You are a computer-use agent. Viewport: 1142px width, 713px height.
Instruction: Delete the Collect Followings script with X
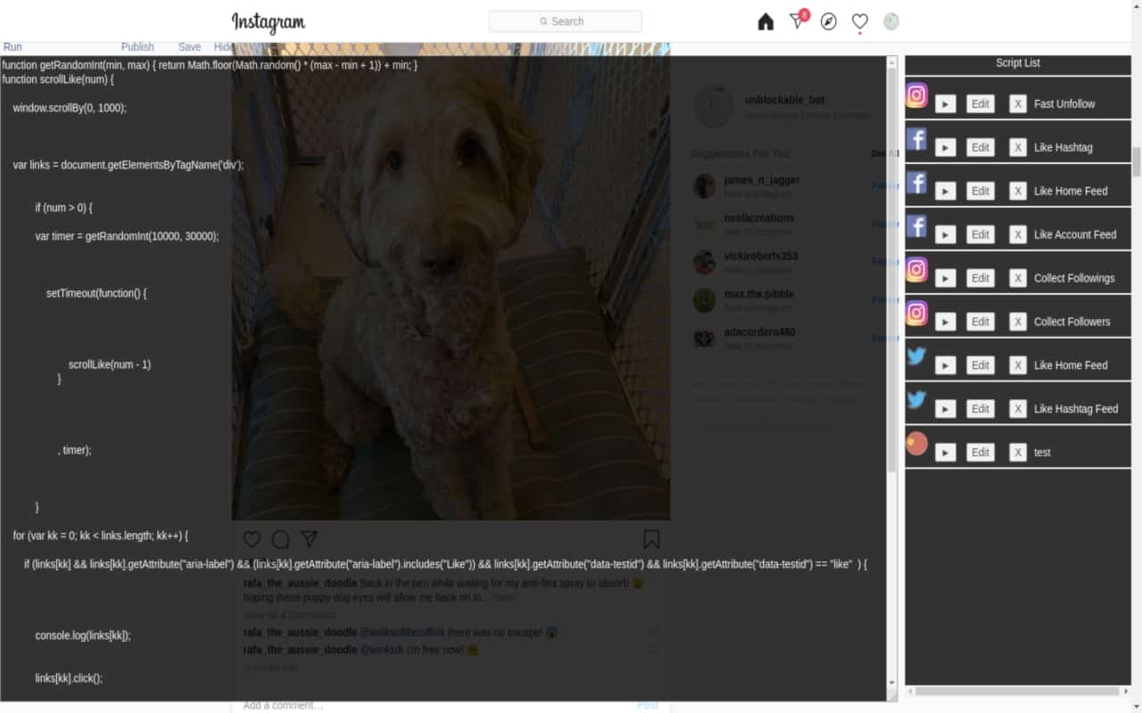1018,279
